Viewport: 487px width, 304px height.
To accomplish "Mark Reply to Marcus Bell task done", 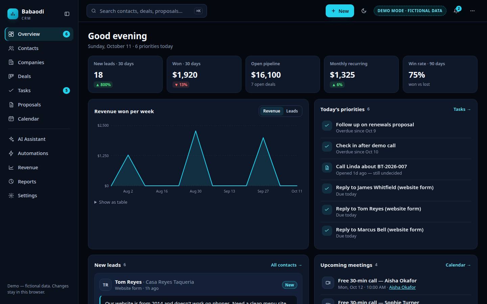I will [327, 231].
